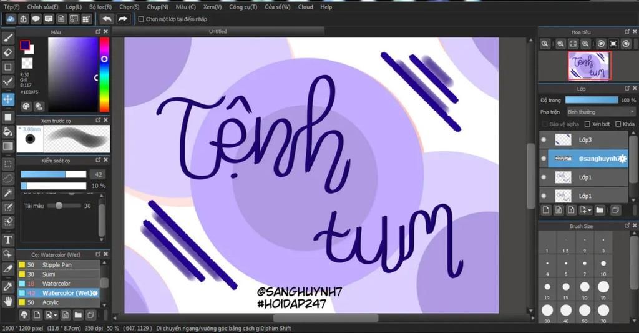Click the speech bubble comment icon
This screenshot has width=639, height=333.
36,19
